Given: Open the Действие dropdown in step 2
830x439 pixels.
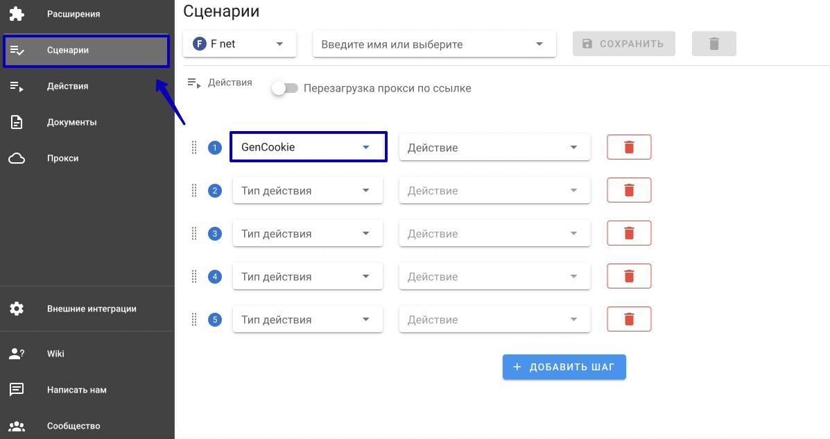Looking at the screenshot, I should 494,191.
